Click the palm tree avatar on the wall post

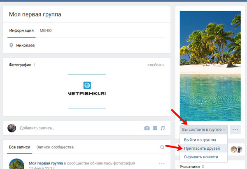(16, 164)
